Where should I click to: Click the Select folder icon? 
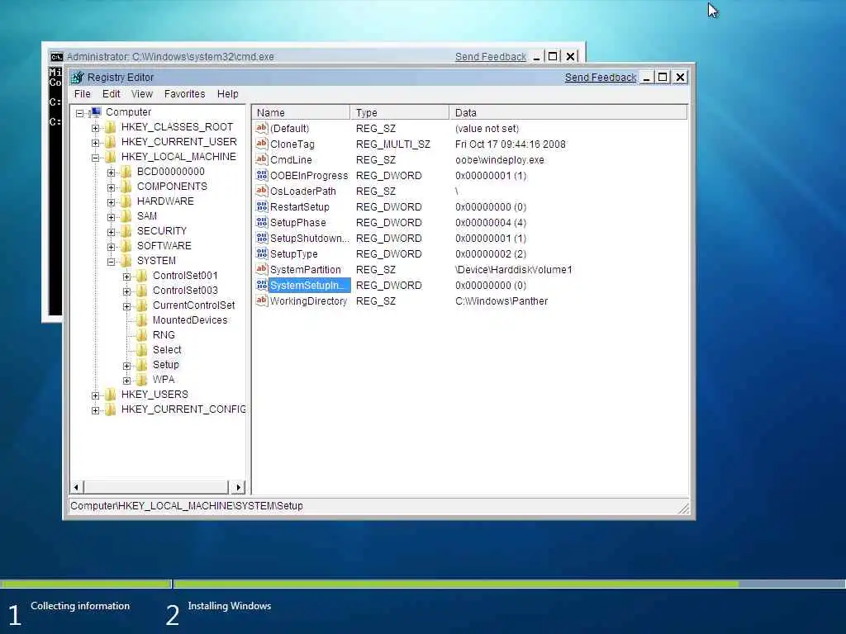(142, 350)
